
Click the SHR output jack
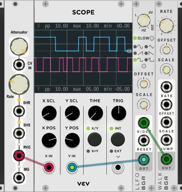[x=19, y=111]
